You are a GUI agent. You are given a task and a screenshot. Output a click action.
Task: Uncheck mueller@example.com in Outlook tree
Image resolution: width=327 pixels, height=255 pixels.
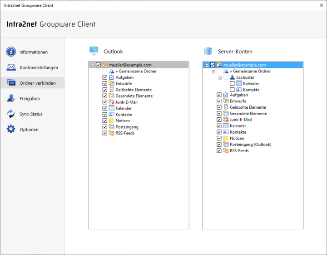(x=98, y=65)
